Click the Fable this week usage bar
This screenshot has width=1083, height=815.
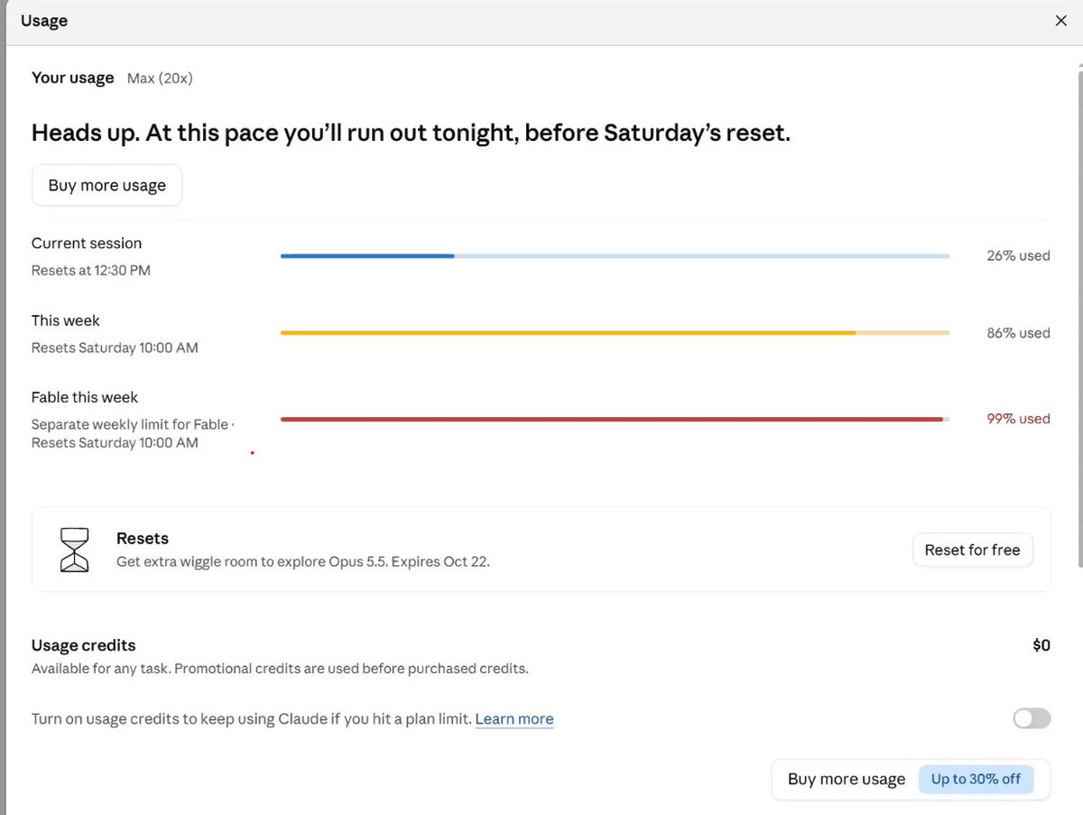click(x=615, y=420)
